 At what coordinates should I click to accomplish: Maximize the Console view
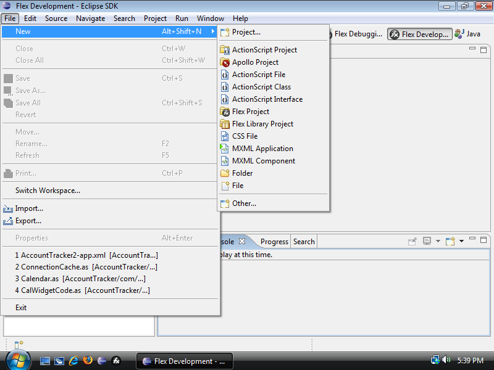(x=484, y=239)
